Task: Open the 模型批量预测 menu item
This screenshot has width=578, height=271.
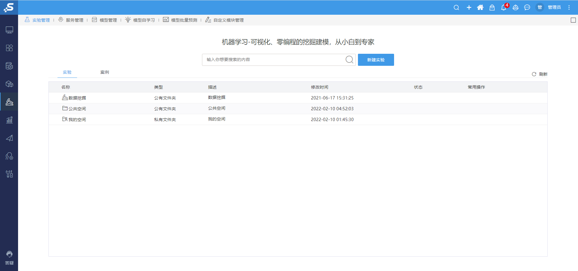Action: tap(180, 20)
